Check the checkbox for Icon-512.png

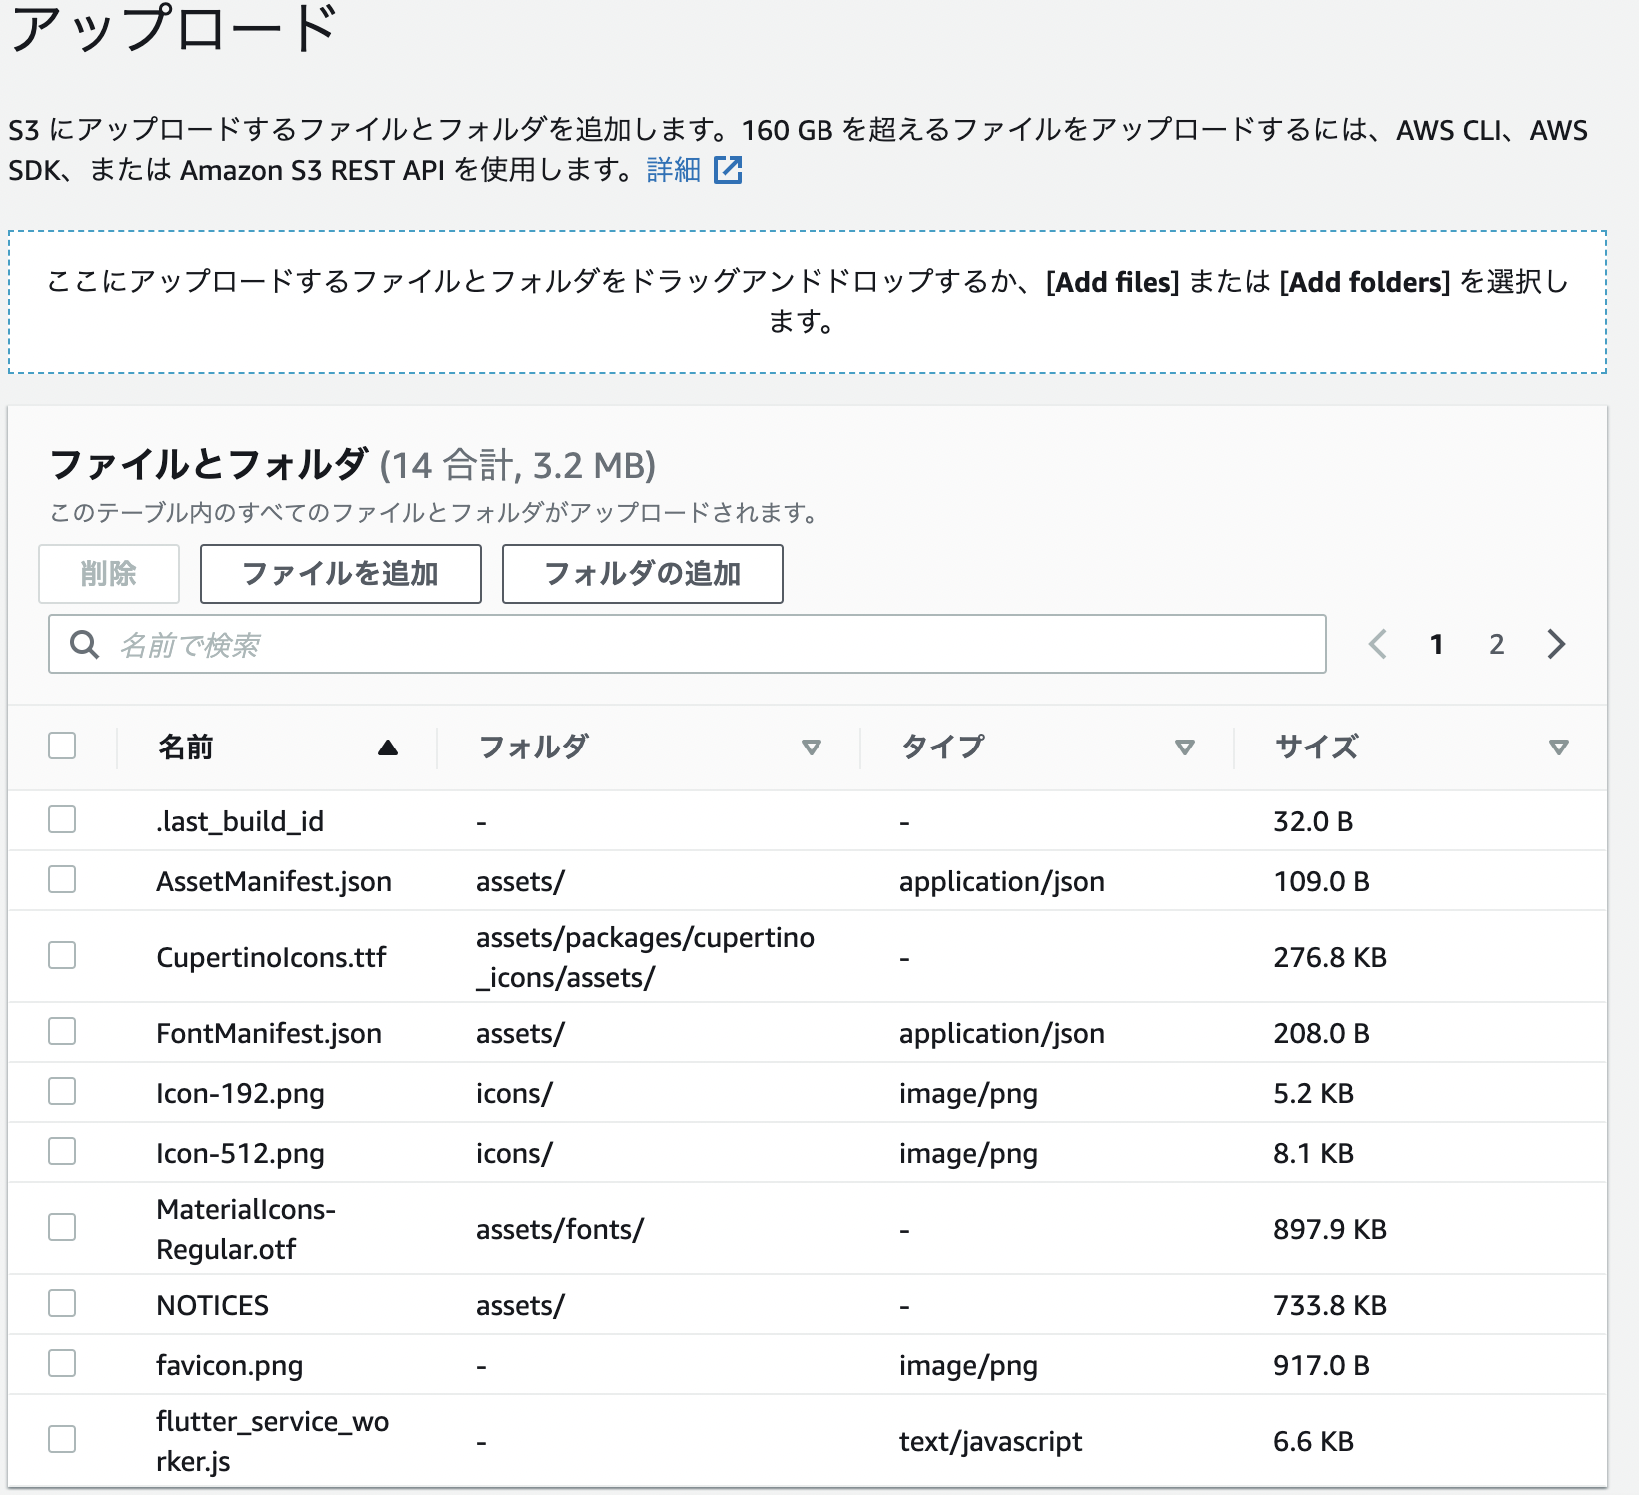(62, 1151)
